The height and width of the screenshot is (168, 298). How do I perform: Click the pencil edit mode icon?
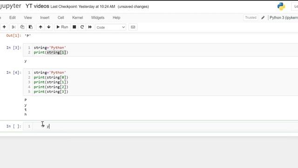[x=263, y=18]
